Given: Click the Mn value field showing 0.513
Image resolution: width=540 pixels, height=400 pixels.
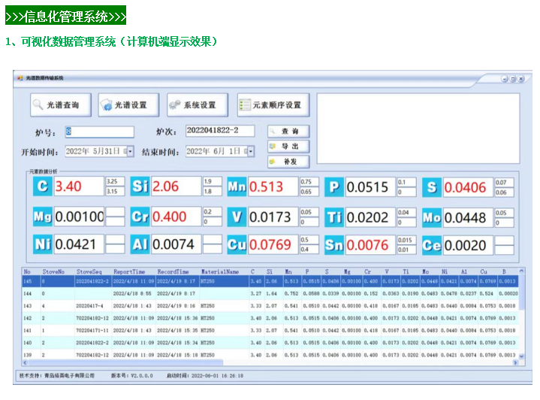Looking at the screenshot, I should tap(272, 186).
